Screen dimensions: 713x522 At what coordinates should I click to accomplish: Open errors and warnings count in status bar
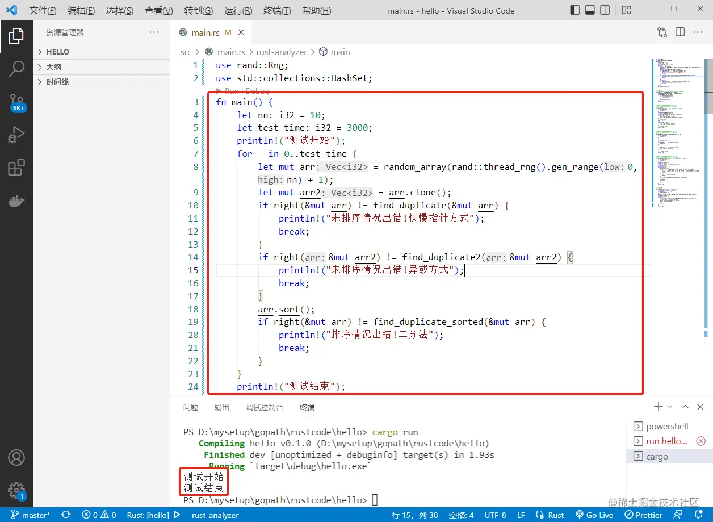click(x=99, y=515)
